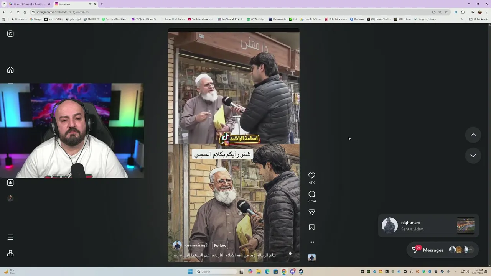Open weather widget on taskbar
Viewport: 491px width, 276px height.
tap(10, 271)
